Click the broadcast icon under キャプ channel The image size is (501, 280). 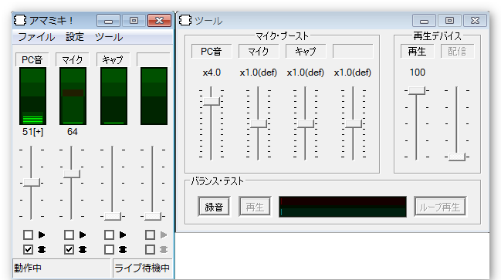(x=123, y=249)
